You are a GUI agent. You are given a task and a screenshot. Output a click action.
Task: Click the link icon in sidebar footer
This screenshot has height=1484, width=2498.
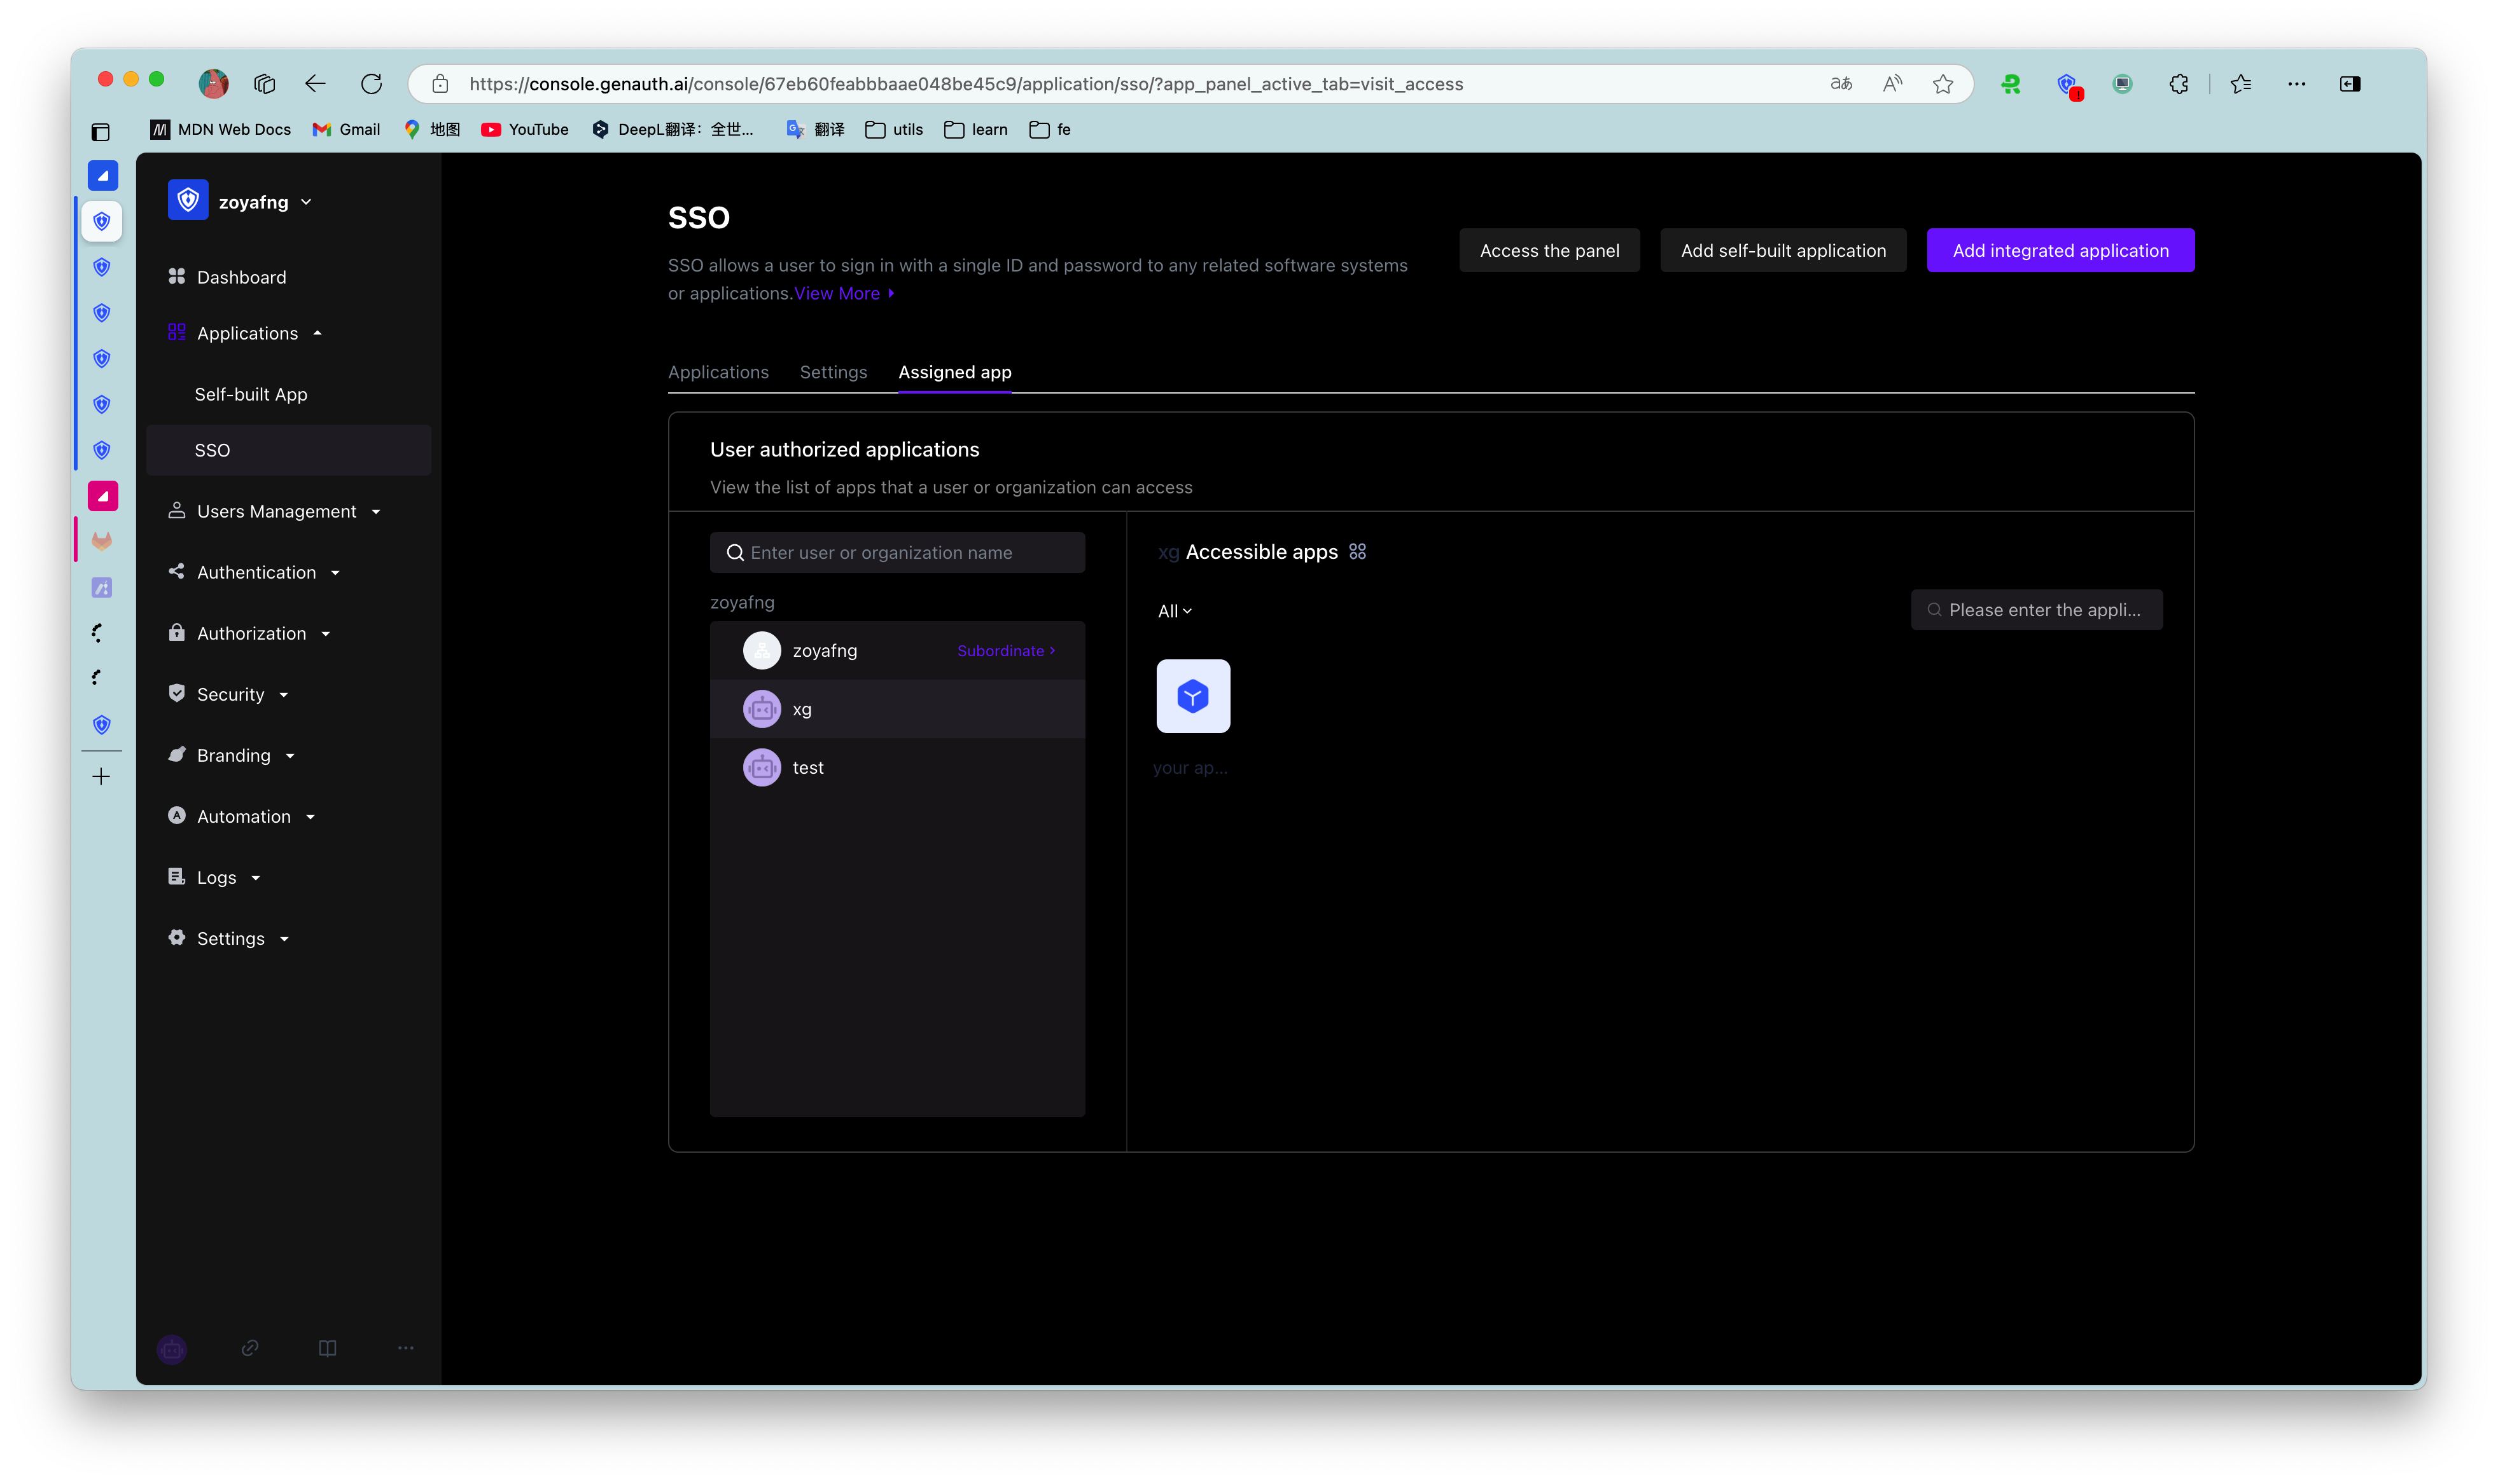[x=250, y=1348]
